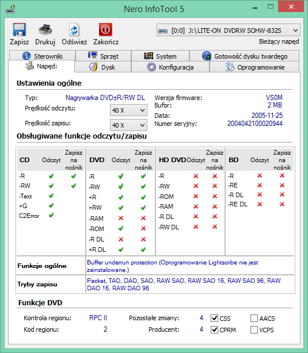Viewport: 308px width, 353px height.
Task: Select the Napęd tab
Action: pyautogui.click(x=41, y=66)
